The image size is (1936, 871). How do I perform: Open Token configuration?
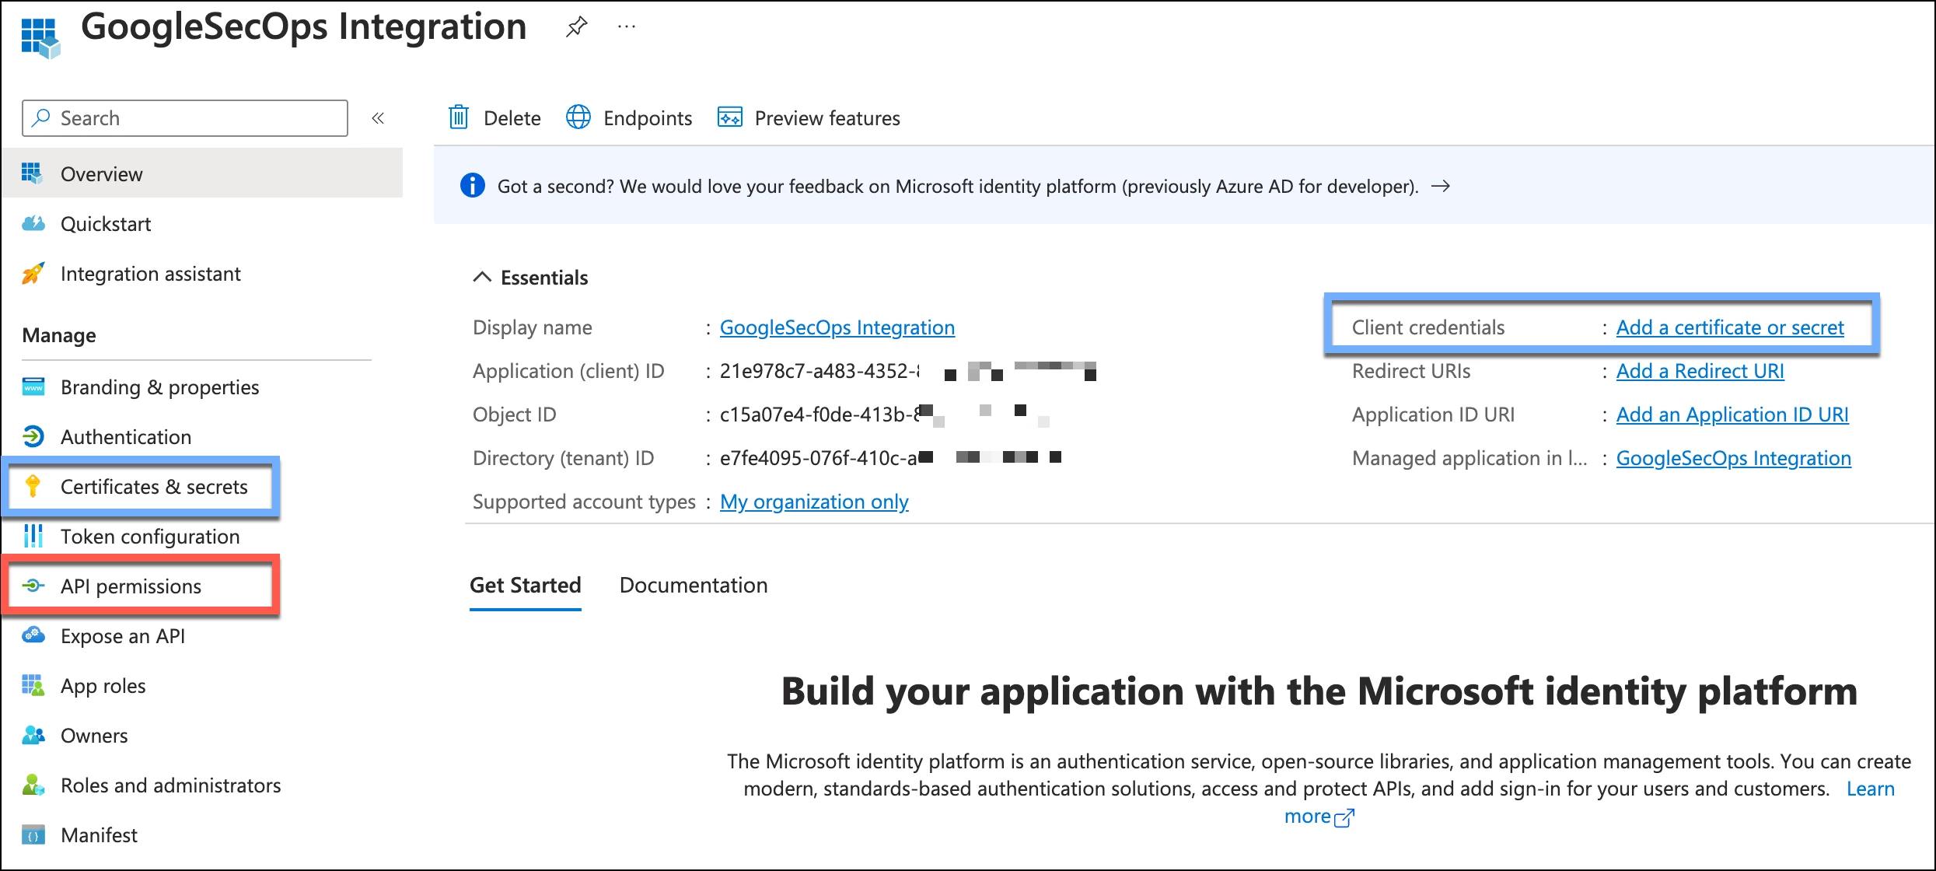tap(150, 537)
